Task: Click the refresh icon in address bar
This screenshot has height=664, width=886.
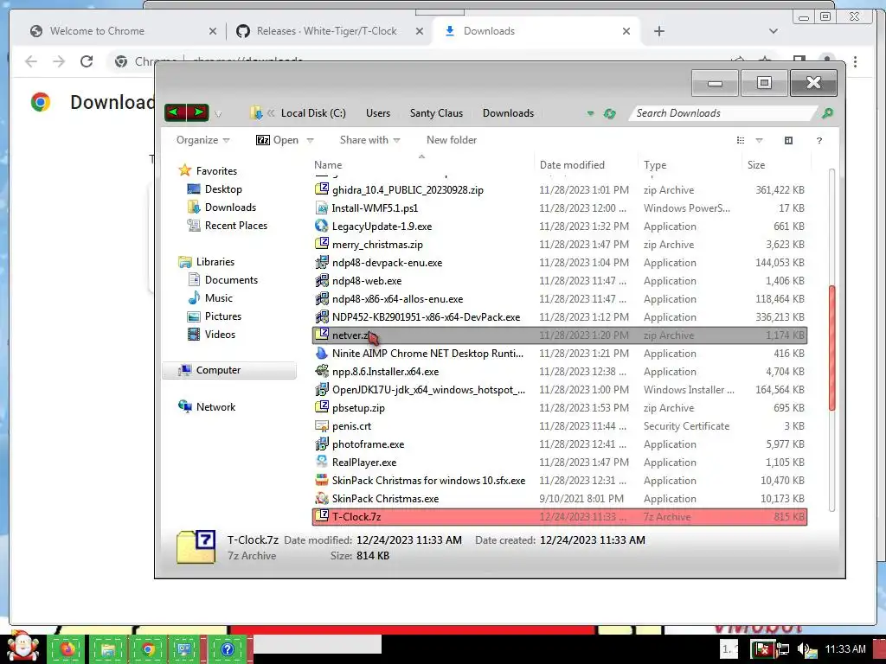Action: (609, 113)
